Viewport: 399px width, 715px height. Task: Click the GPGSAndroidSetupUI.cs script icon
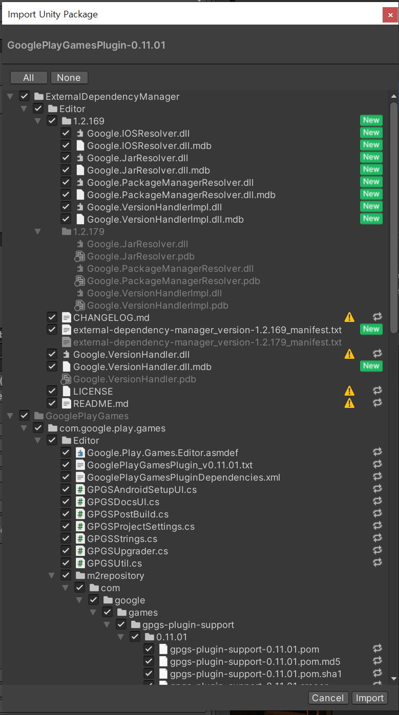click(80, 490)
